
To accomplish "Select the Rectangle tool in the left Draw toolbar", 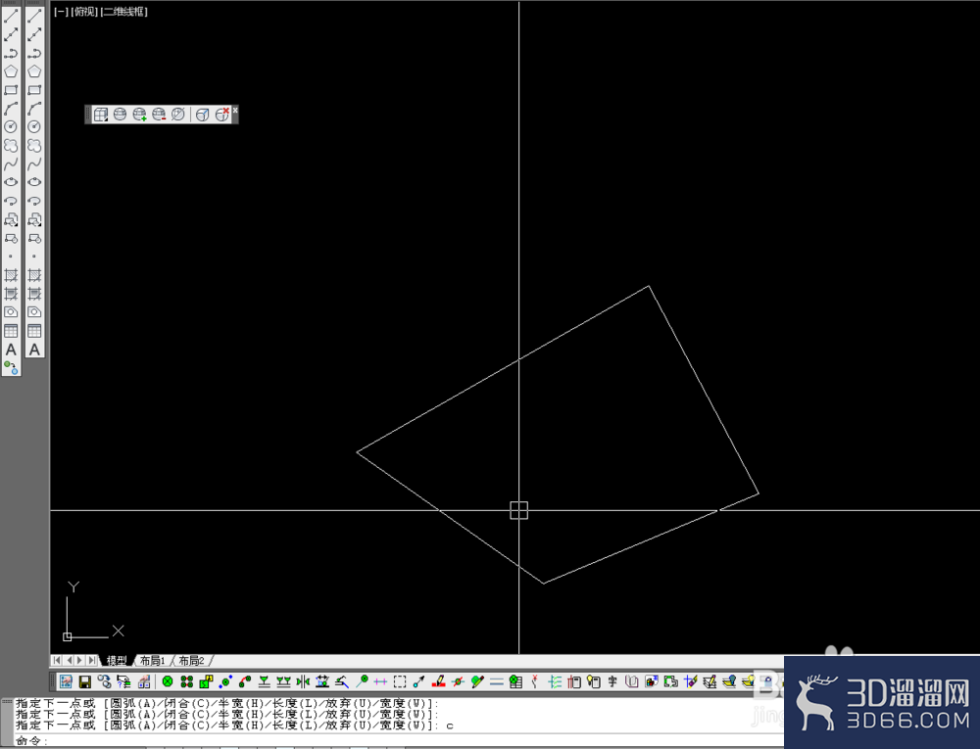I will pyautogui.click(x=11, y=90).
